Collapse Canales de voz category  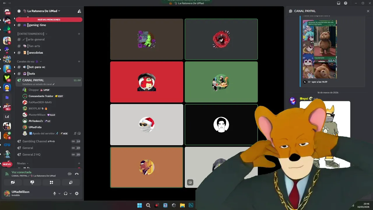(29, 62)
